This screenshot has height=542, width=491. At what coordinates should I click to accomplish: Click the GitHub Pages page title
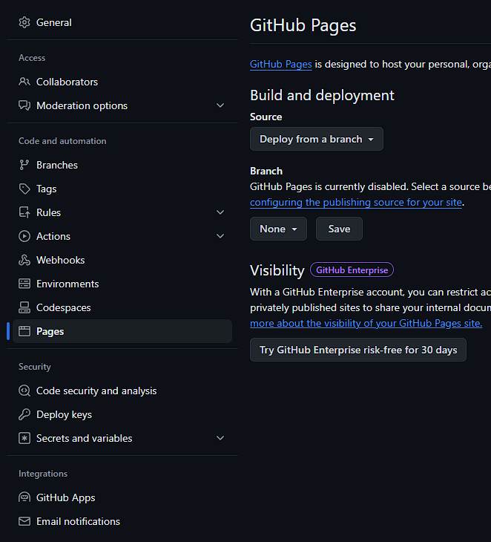pyautogui.click(x=303, y=25)
